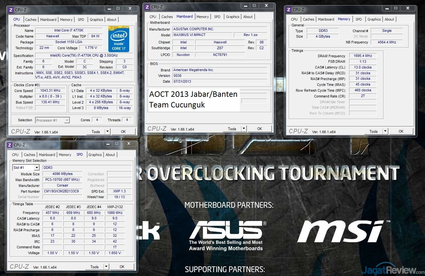Viewport: 425px width, 276px height.
Task: Click the BIOS brand "American Megatrends Inc."
Action: tap(220, 70)
